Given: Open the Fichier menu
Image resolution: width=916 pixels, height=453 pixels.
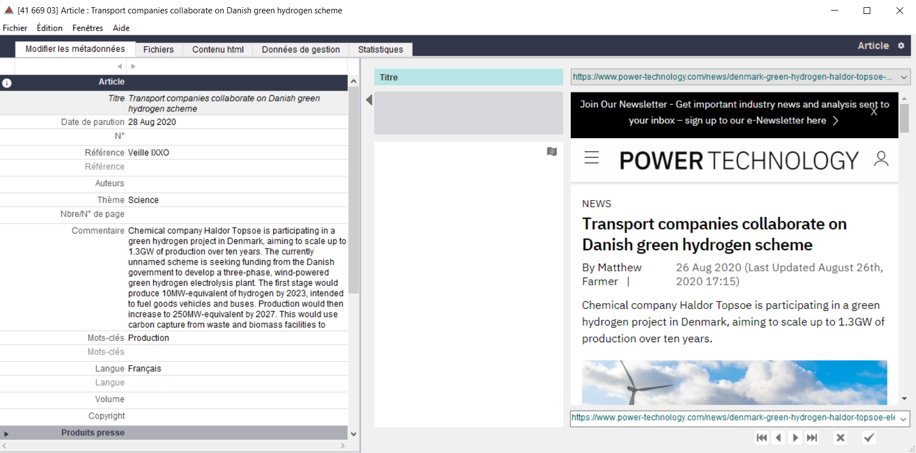Looking at the screenshot, I should click(x=15, y=28).
